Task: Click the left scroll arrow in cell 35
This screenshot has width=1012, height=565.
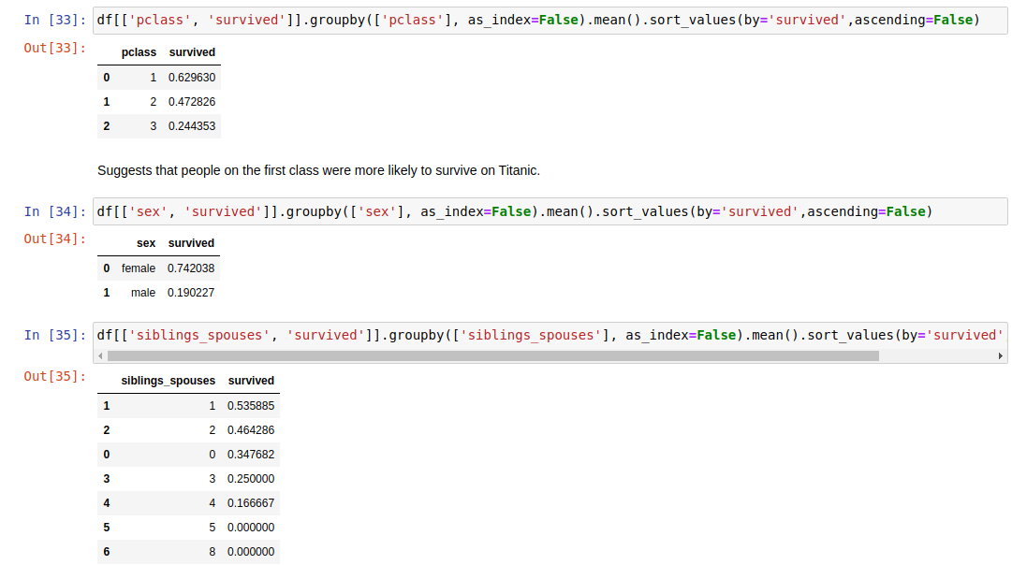Action: coord(100,356)
